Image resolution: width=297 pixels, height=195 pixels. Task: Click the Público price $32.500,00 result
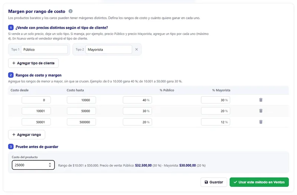143,165
